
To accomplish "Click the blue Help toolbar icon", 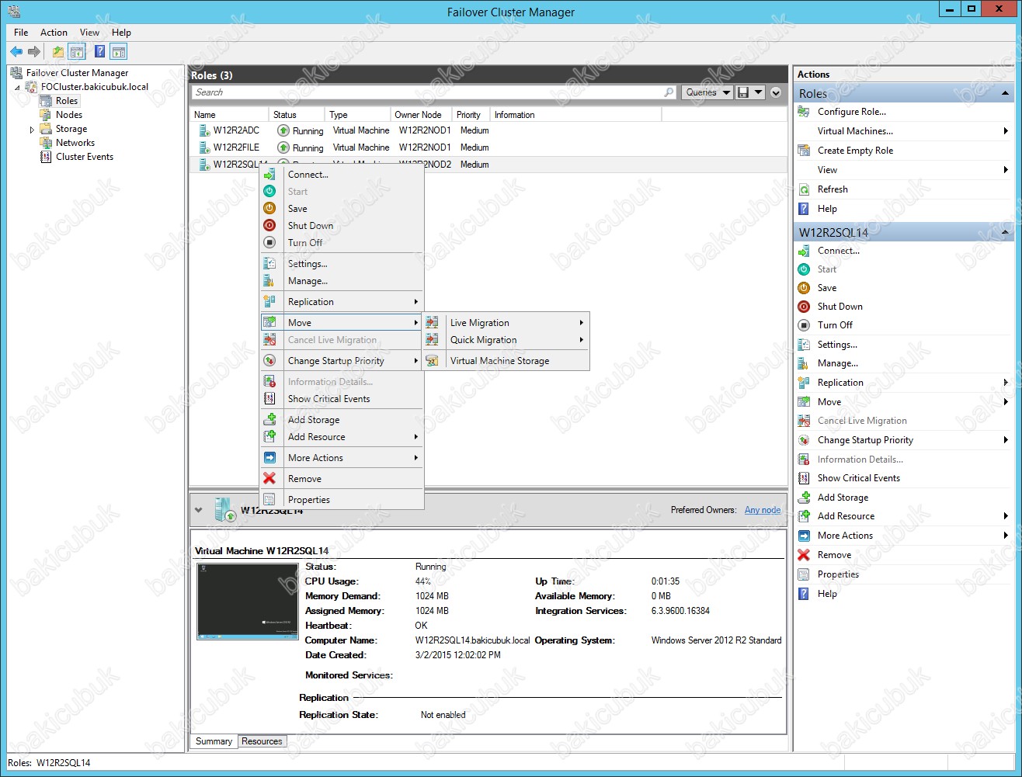I will [100, 52].
